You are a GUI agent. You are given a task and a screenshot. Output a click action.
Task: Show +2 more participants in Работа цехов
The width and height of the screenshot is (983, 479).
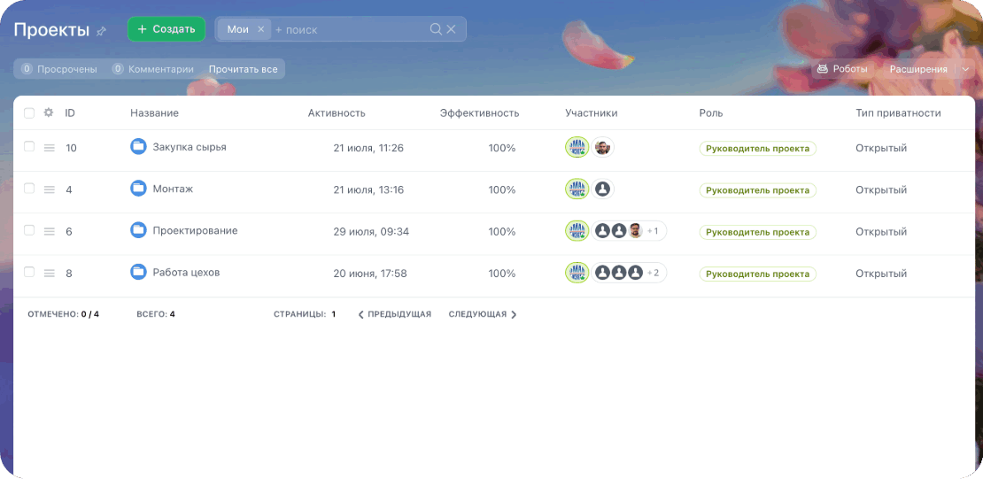pyautogui.click(x=654, y=273)
